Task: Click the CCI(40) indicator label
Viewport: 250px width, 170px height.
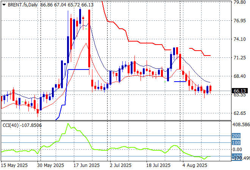Action: (11, 125)
